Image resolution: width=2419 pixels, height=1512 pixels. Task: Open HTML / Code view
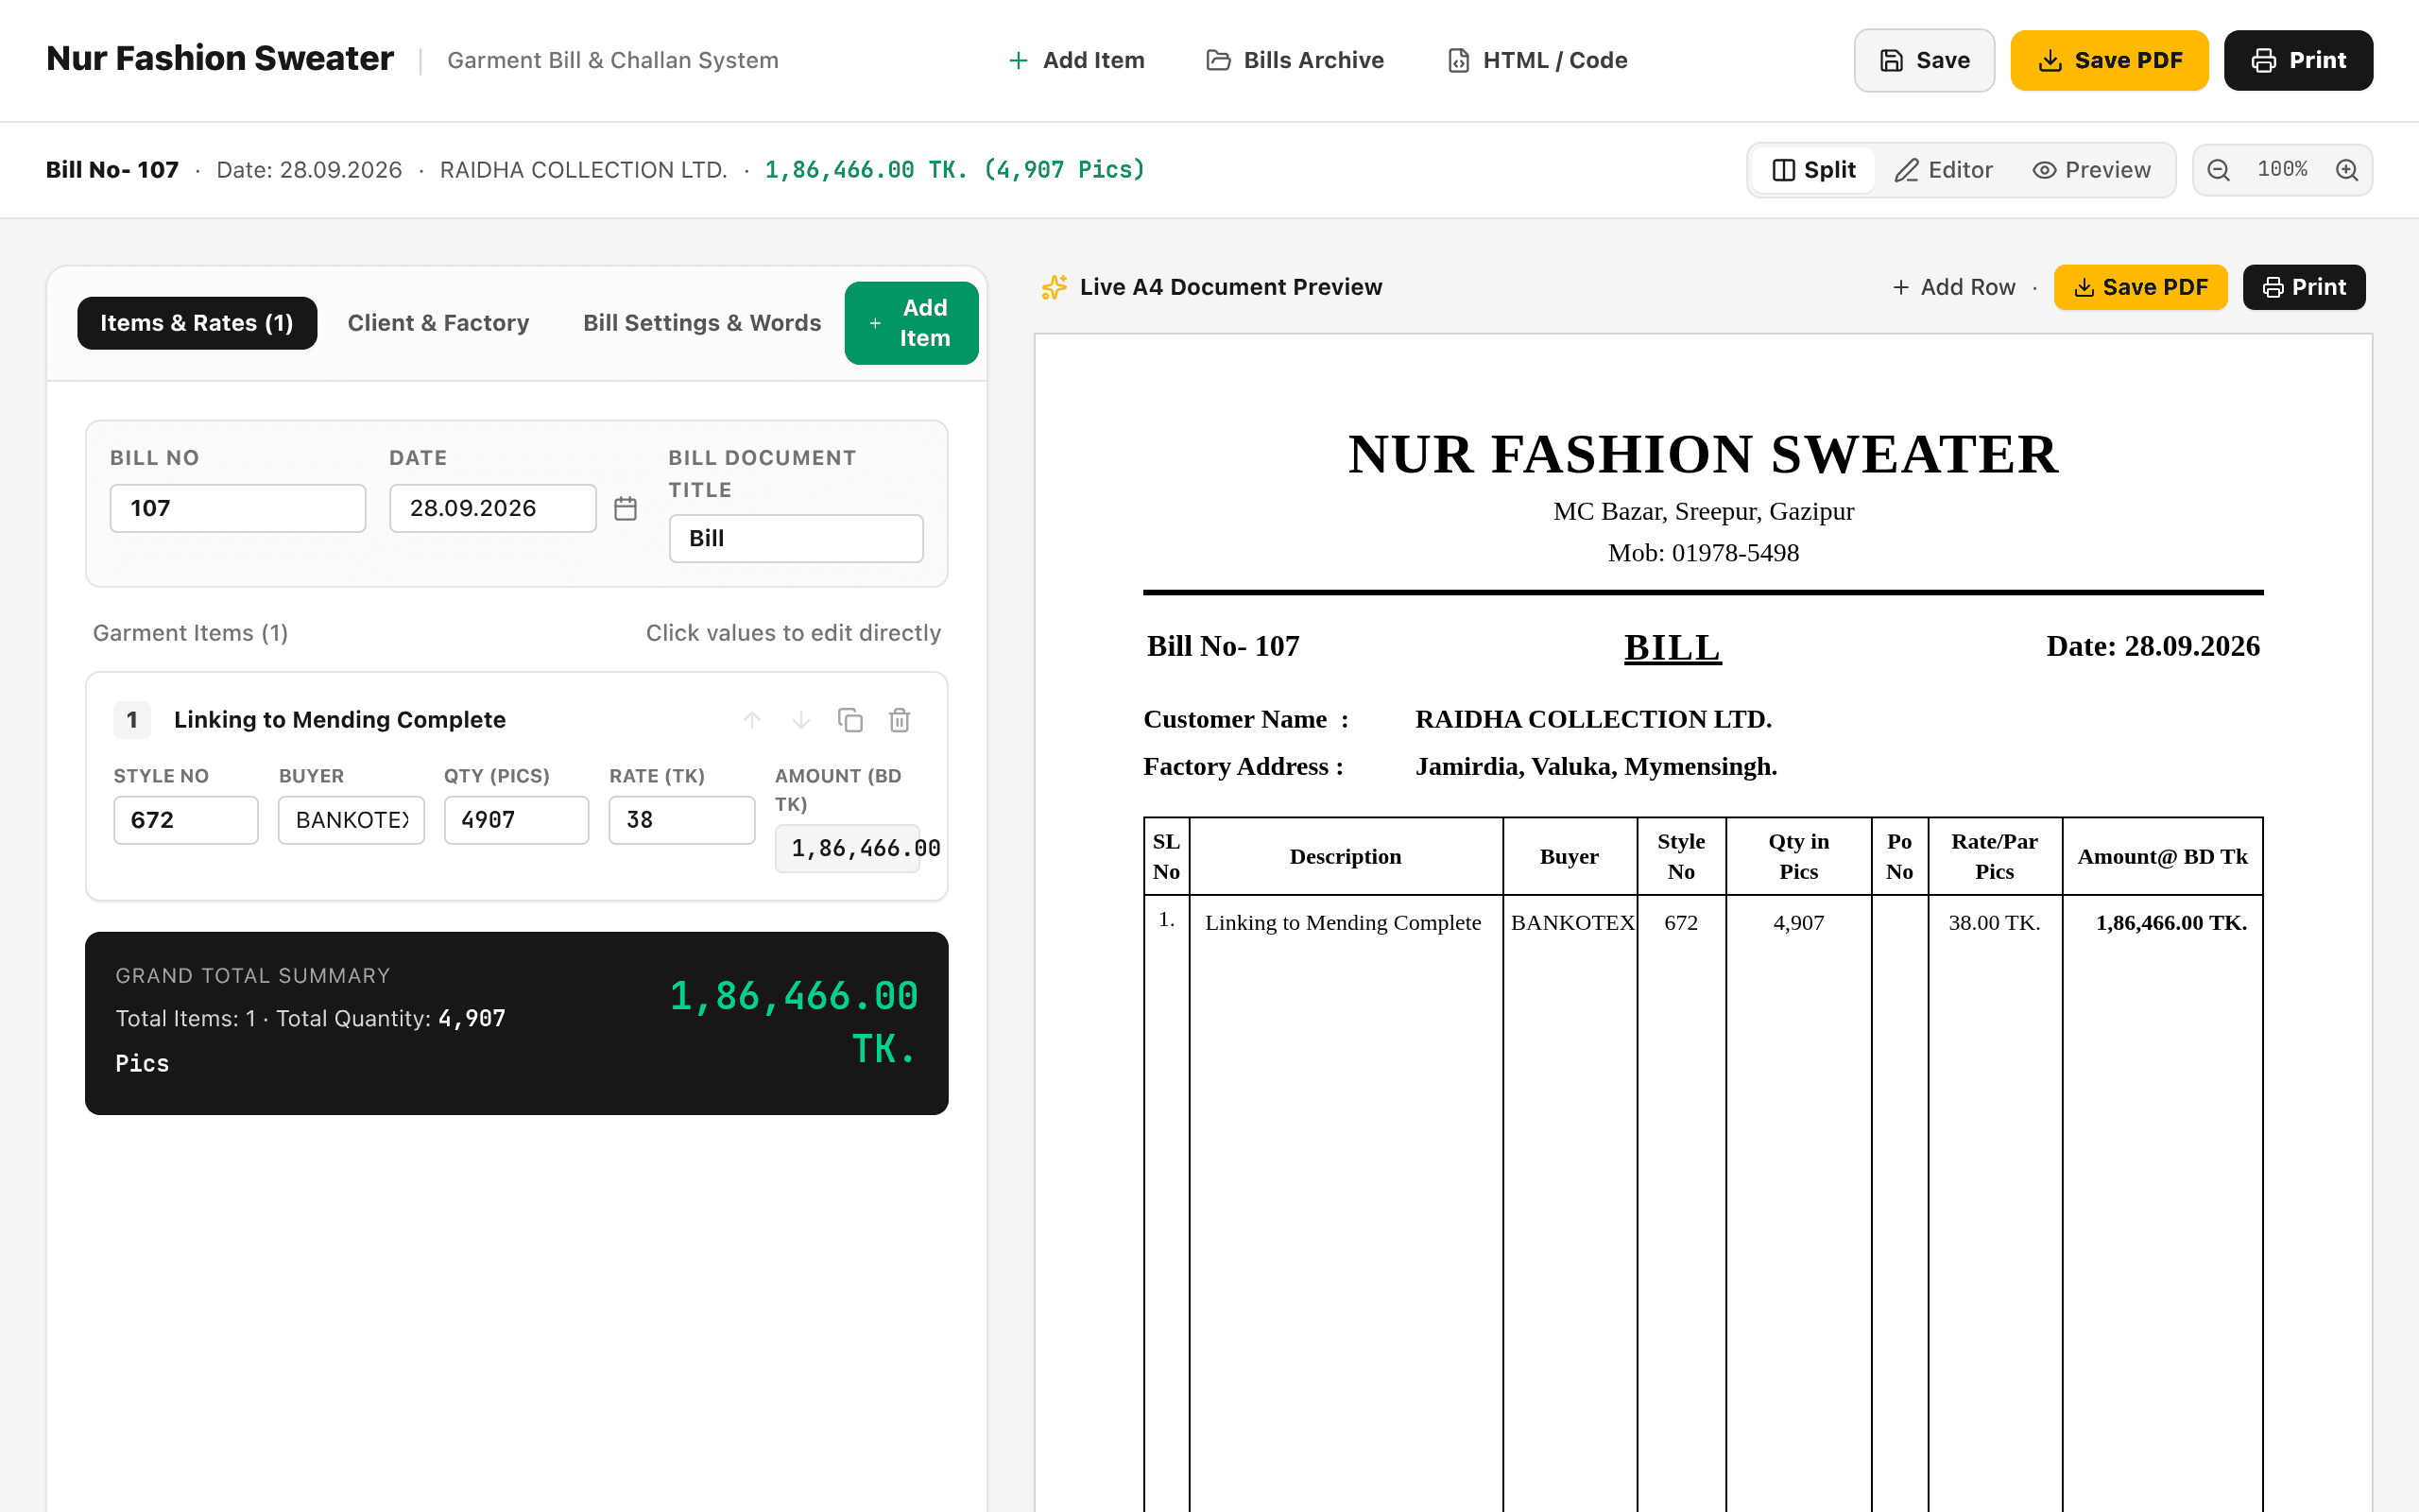[x=1537, y=60]
